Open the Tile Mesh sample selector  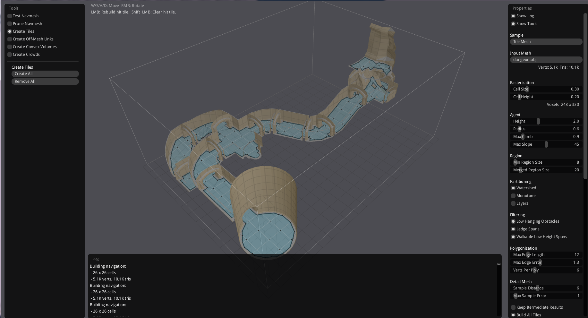pos(546,41)
